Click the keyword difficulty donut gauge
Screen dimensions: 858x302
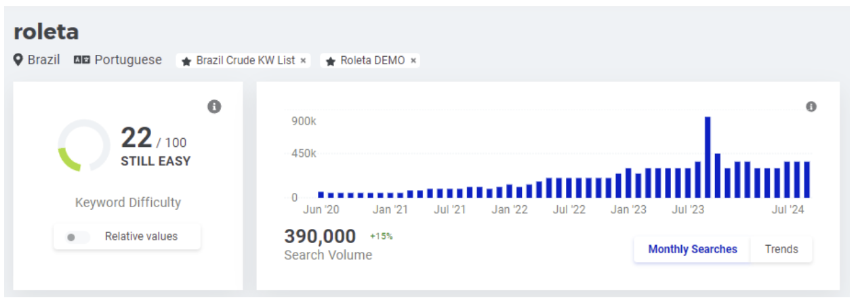coord(83,146)
